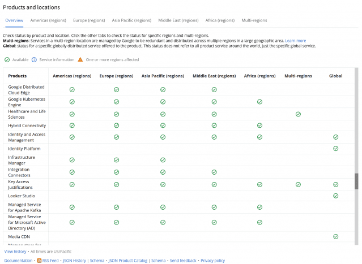362x264 pixels.
Task: Click Looker Studio Global available icon
Action: (335, 196)
